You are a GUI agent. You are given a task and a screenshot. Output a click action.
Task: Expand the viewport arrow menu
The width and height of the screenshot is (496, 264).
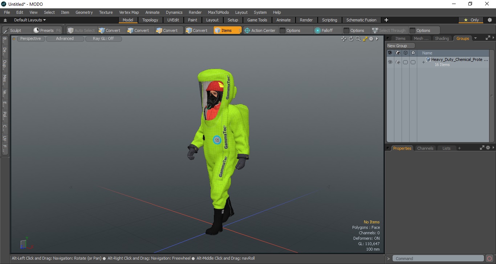pos(377,39)
